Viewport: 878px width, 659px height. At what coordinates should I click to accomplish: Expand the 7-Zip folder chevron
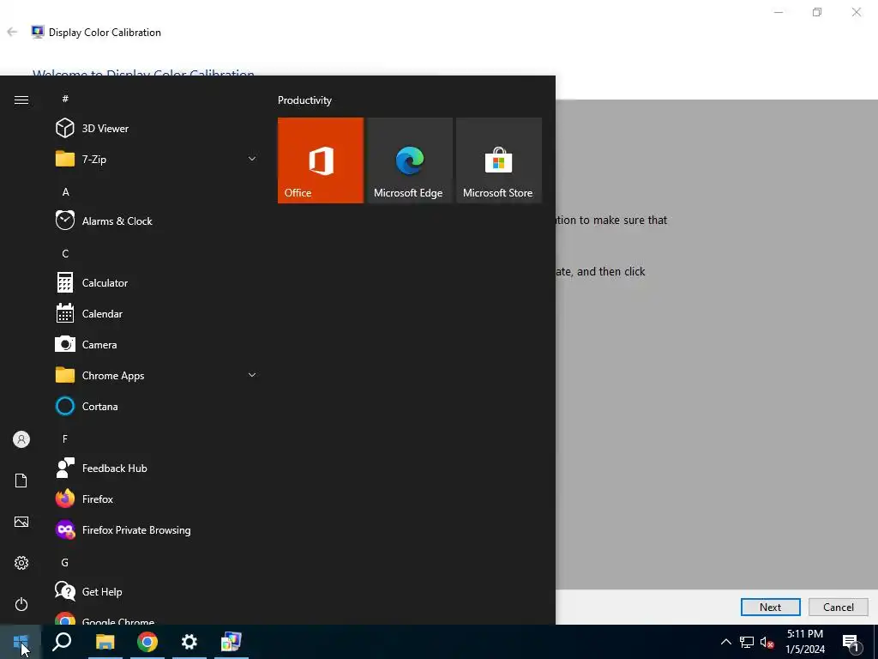[x=252, y=159]
